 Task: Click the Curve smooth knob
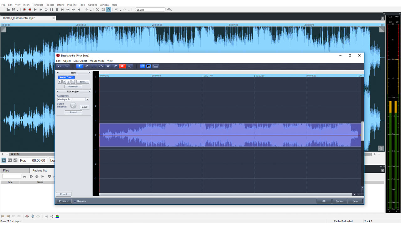tap(73, 105)
